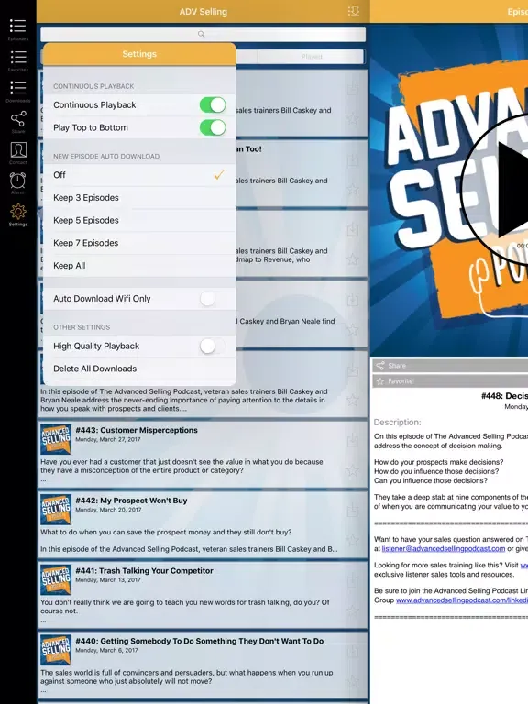Open episode #441: Trash Talking Your Competitor
This screenshot has height=704, width=528.
click(x=203, y=594)
